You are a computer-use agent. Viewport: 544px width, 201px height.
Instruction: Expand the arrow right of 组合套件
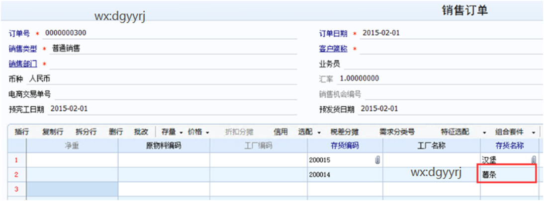tap(533, 133)
